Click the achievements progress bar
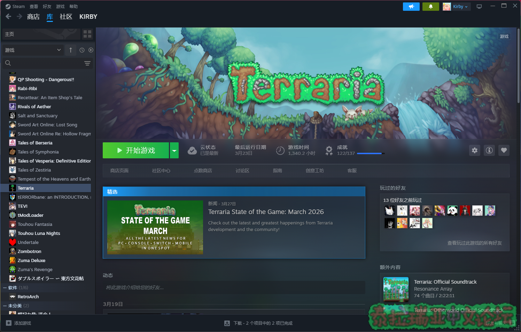 [371, 153]
